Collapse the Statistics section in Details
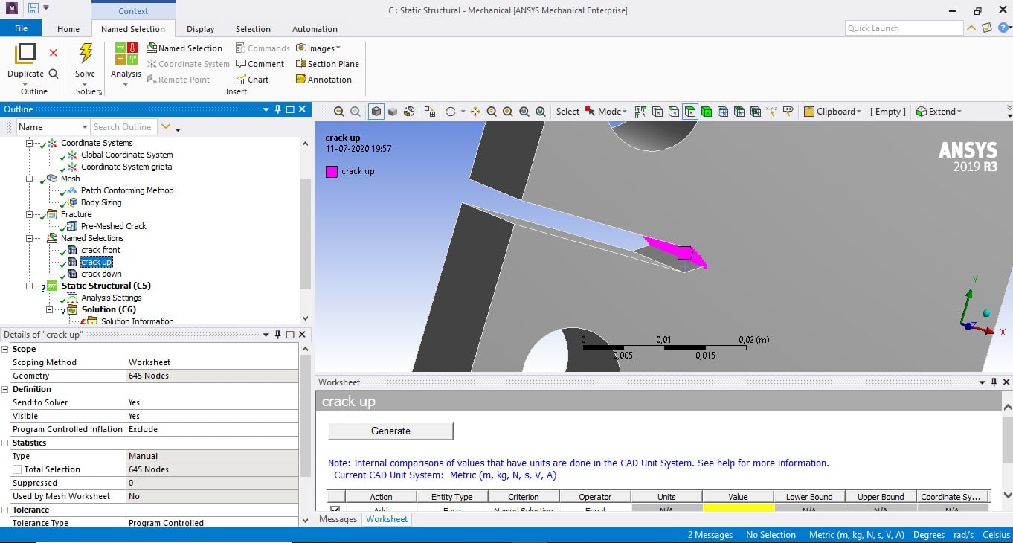The width and height of the screenshot is (1013, 543). click(5, 443)
